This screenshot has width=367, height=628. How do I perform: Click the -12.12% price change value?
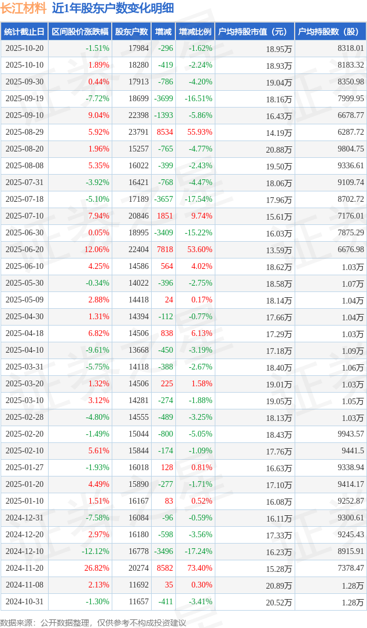[x=95, y=552]
